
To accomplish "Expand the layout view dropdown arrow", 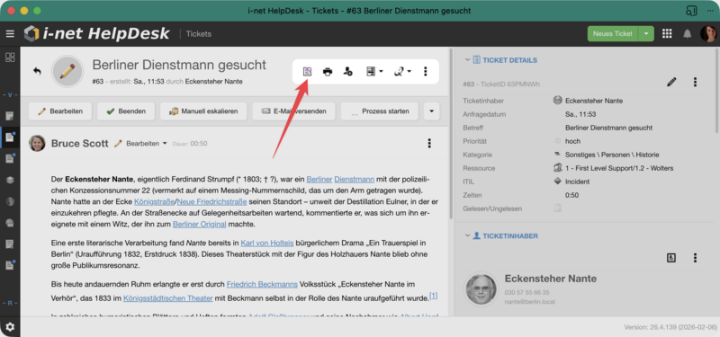I will pos(381,72).
